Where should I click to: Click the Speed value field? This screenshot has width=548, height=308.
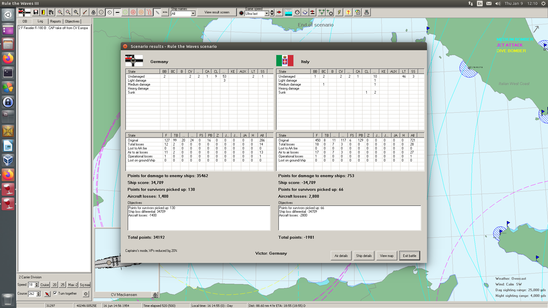pyautogui.click(x=31, y=285)
